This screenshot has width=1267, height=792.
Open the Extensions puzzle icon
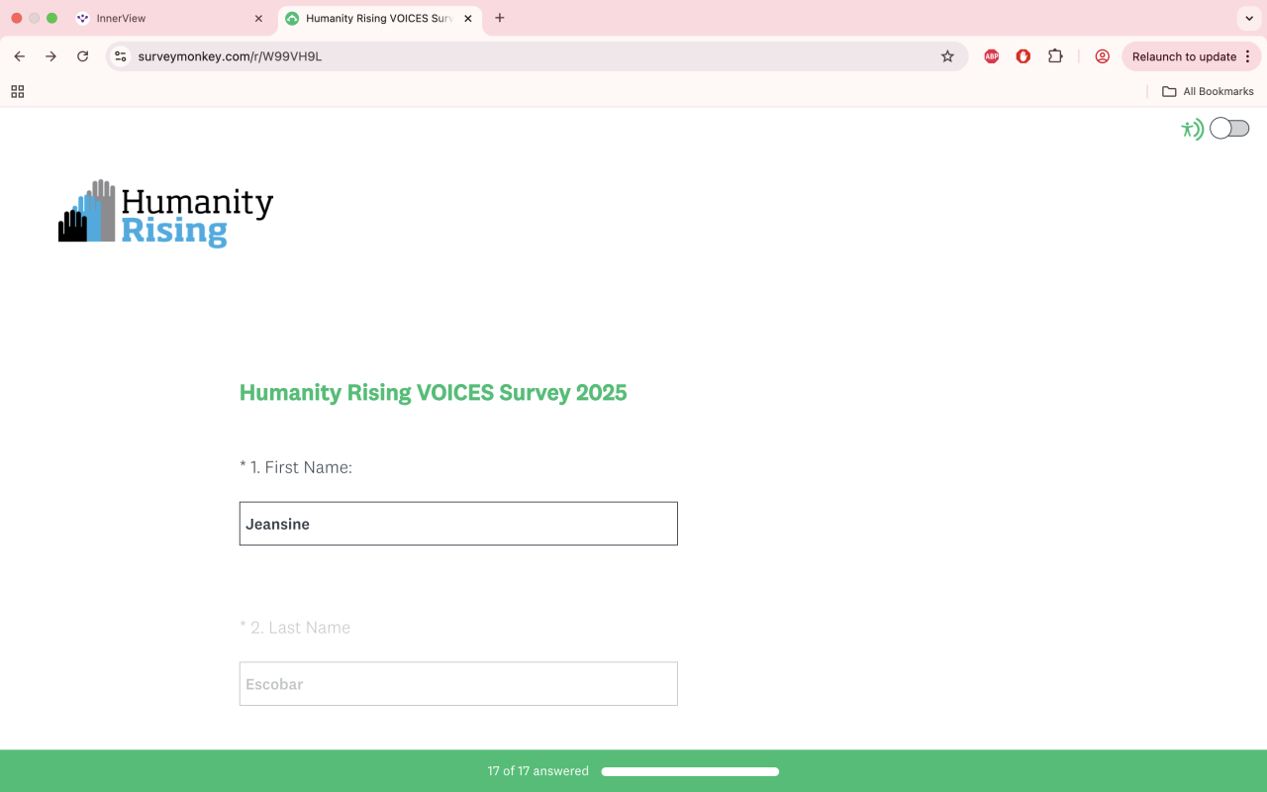click(1055, 56)
